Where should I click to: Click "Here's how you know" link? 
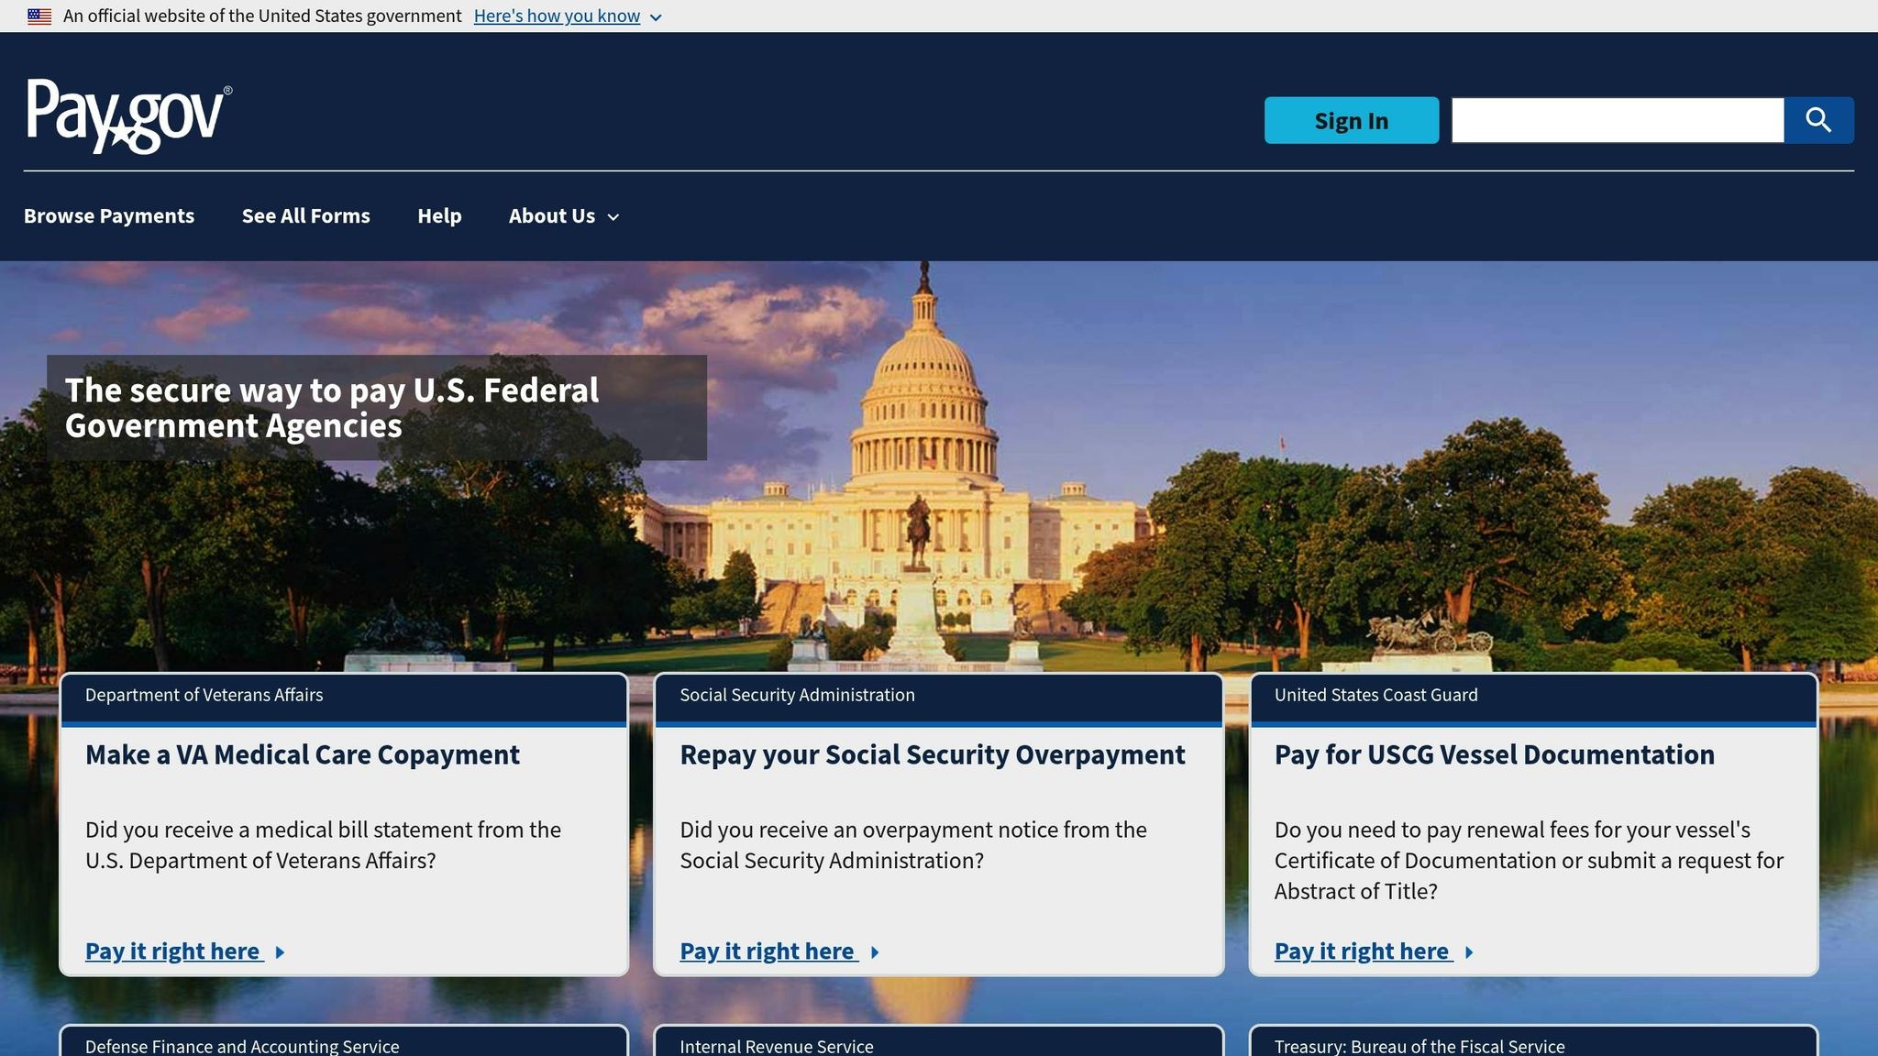point(557,16)
